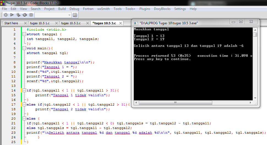Image resolution: width=267 pixels, height=145 pixels.
Task: Click "Process returned 53" in the console
Action: pos(155,56)
